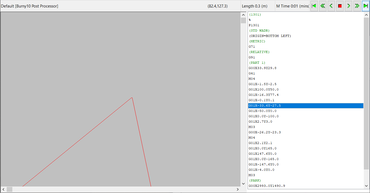Click the canvas vertical scroll-up arrow
The image size is (370, 193).
[244, 15]
